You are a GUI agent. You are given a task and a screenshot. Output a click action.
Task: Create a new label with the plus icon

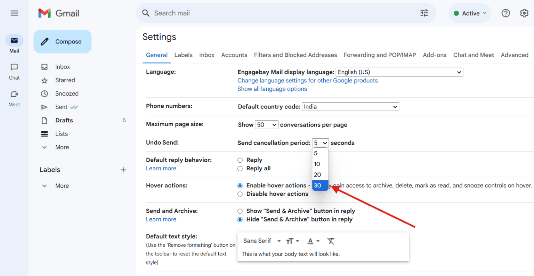pos(123,170)
